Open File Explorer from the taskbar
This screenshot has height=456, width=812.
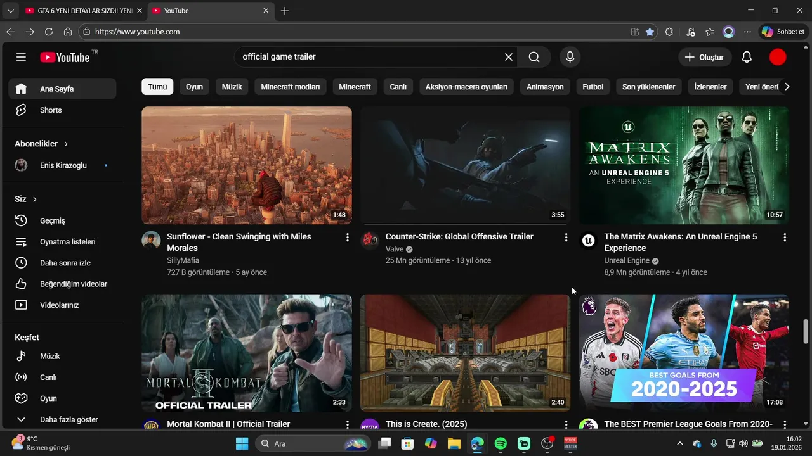pyautogui.click(x=454, y=443)
